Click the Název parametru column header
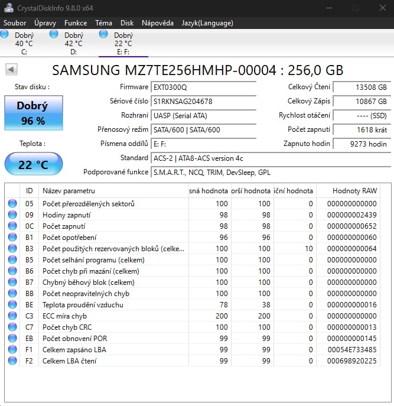Screen dimensions: 394x406 pyautogui.click(x=113, y=191)
